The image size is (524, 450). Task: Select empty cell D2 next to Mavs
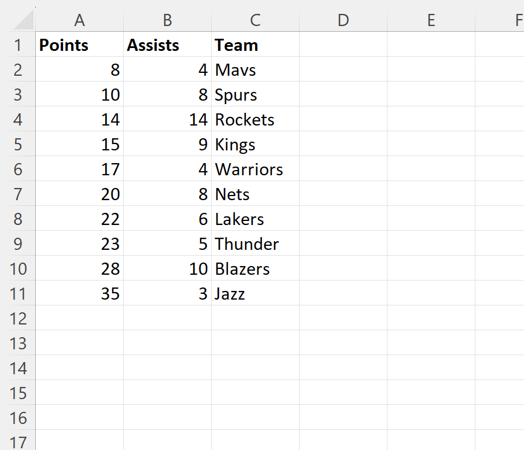point(343,69)
